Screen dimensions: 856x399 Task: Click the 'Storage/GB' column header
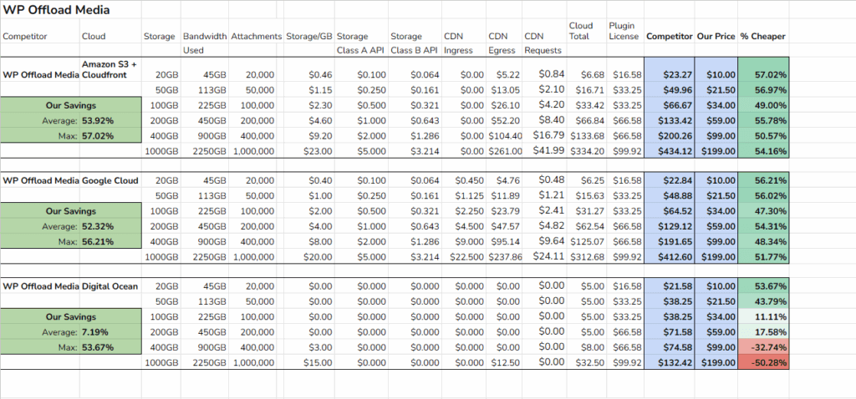(x=309, y=37)
